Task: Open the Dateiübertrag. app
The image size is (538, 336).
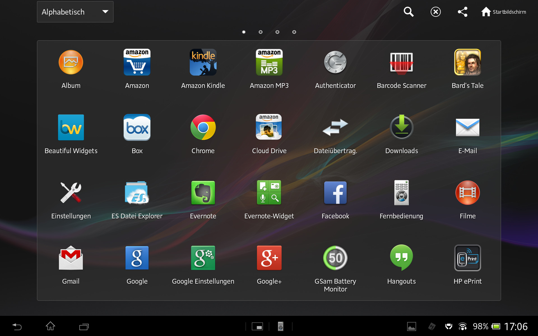Action: (335, 127)
